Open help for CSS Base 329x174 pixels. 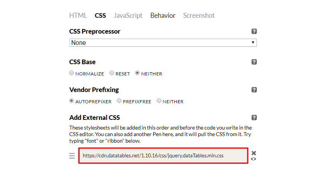[x=254, y=62]
